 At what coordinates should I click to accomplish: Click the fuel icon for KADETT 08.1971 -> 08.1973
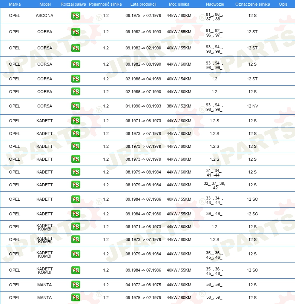[76, 121]
